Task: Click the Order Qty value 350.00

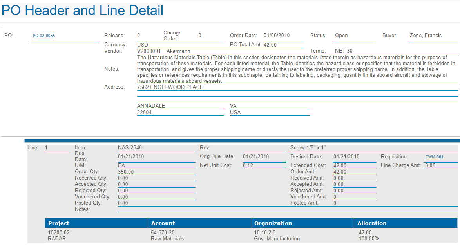Action: click(x=126, y=172)
